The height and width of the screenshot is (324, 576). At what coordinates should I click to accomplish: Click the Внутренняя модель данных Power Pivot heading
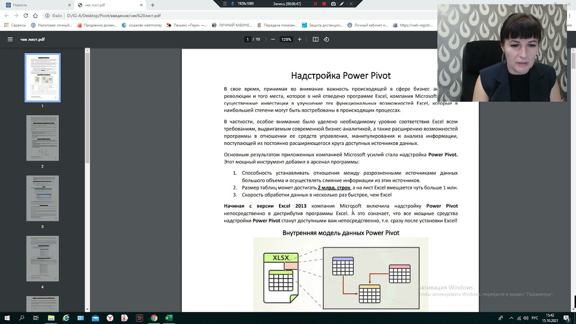coord(341,233)
